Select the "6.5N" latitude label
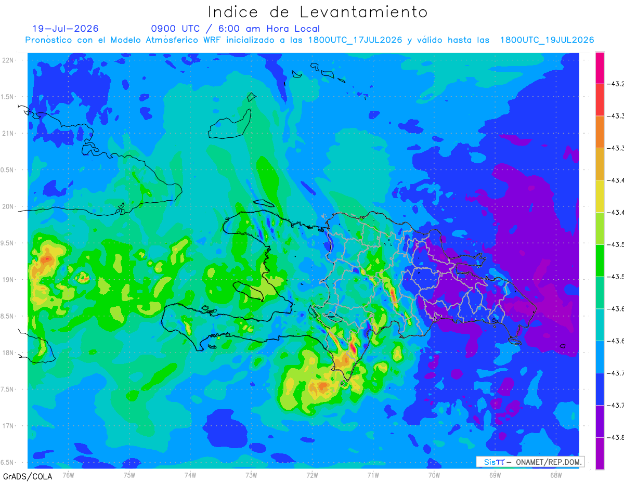Image resolution: width=624 pixels, height=482 pixels. pyautogui.click(x=8, y=463)
